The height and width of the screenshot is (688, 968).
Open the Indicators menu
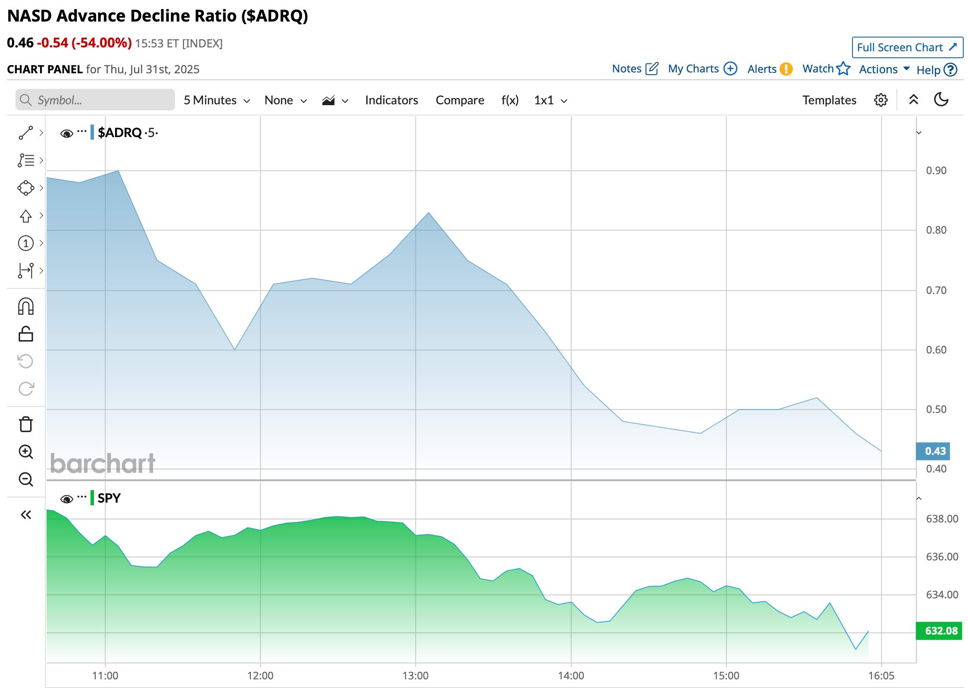click(x=391, y=100)
